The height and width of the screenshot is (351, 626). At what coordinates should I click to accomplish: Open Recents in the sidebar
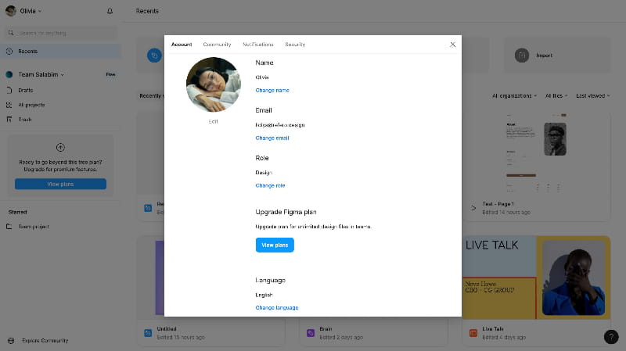(x=61, y=52)
